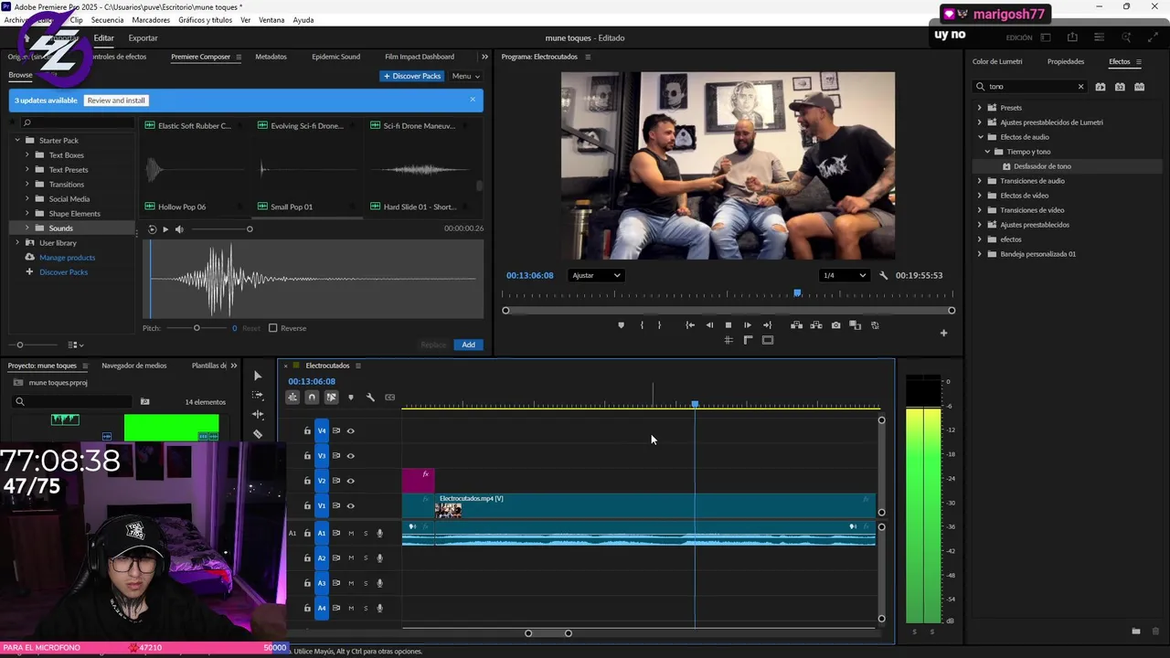
Task: Toggle the timeline Snap magnet icon
Action: [312, 398]
